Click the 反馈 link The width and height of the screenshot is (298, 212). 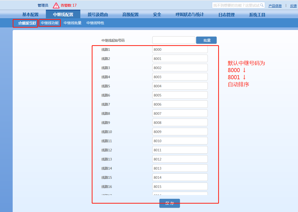pos(293,6)
